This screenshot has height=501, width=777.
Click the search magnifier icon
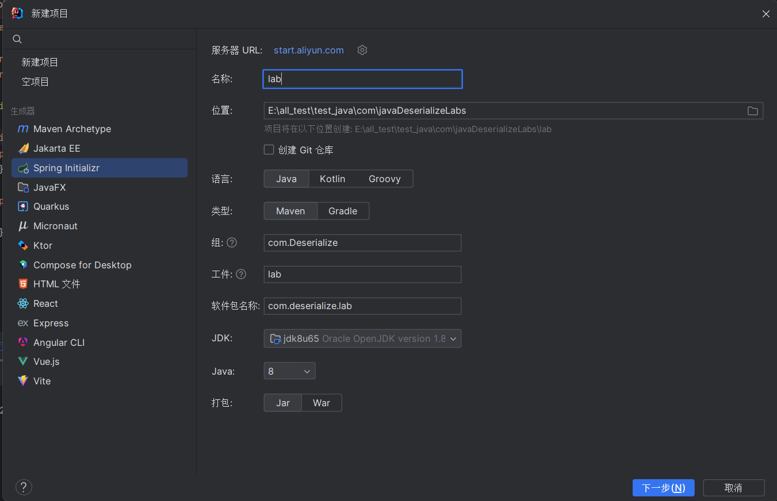17,39
